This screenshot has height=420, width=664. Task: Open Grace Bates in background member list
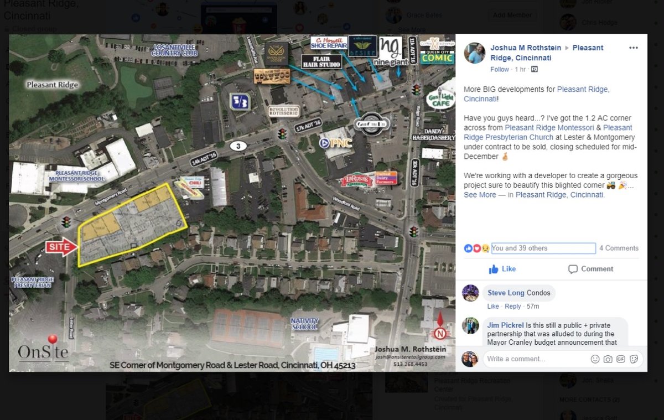click(423, 15)
